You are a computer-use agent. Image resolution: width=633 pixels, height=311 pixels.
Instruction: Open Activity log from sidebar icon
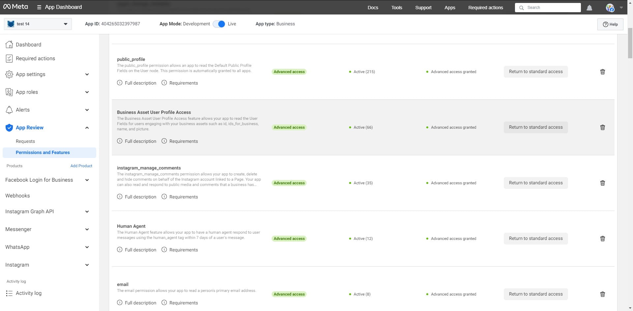9,293
